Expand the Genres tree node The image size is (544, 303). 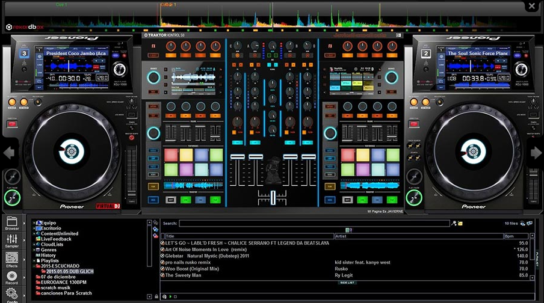point(34,250)
